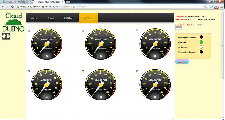Image resolution: width=225 pixels, height=120 pixels.
Task: Select the ANALOG tab
Action: tap(88, 18)
